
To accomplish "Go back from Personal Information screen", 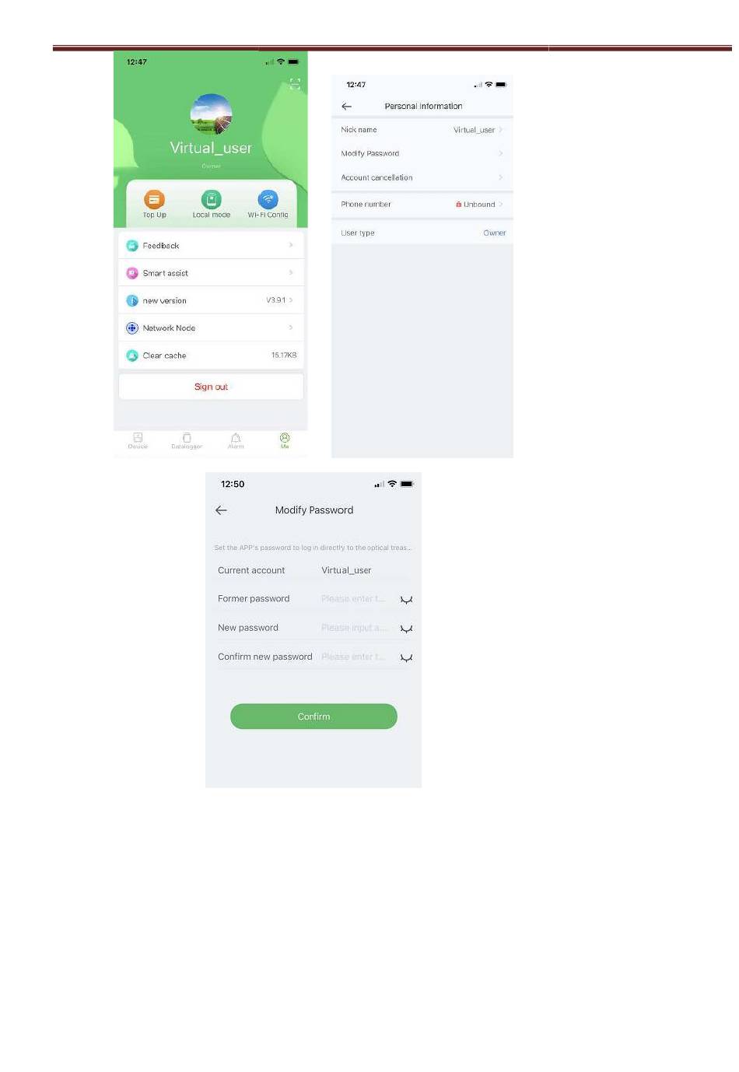I will pos(347,106).
